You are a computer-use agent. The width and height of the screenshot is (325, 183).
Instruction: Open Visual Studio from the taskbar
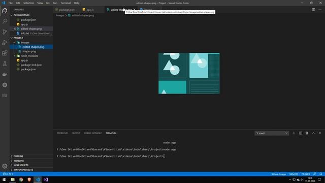click(x=46, y=179)
